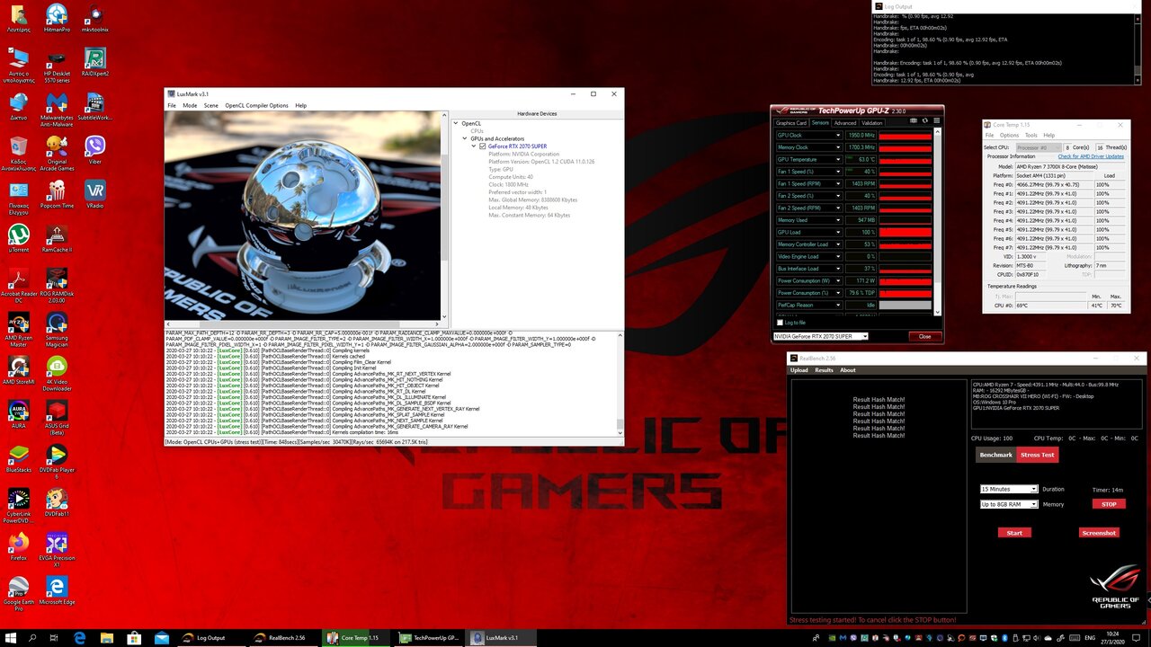Open LuxMark Mode menu
Screen dimensions: 1151x647
(190, 105)
